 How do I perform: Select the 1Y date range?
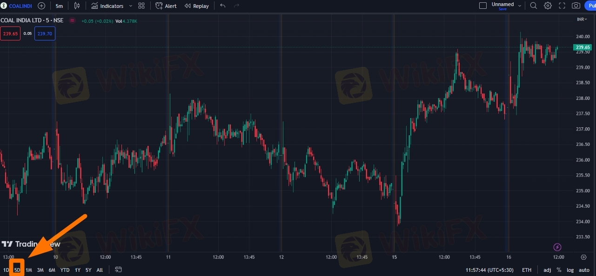click(77, 270)
